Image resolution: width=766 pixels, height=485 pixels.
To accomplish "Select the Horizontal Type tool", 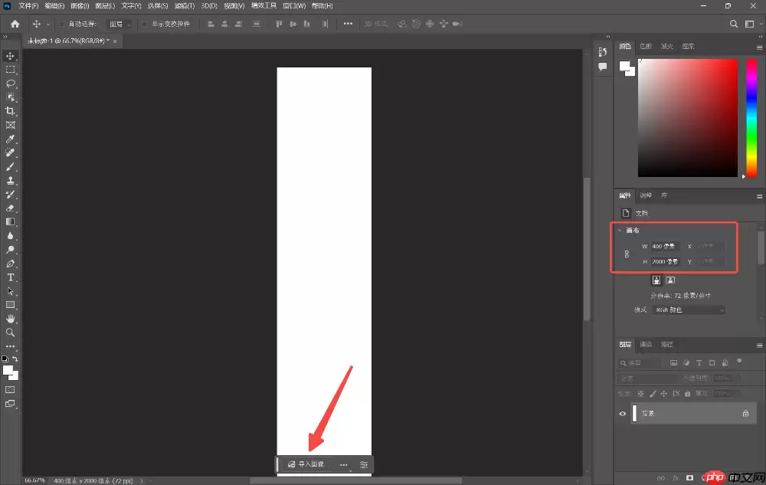I will [11, 277].
